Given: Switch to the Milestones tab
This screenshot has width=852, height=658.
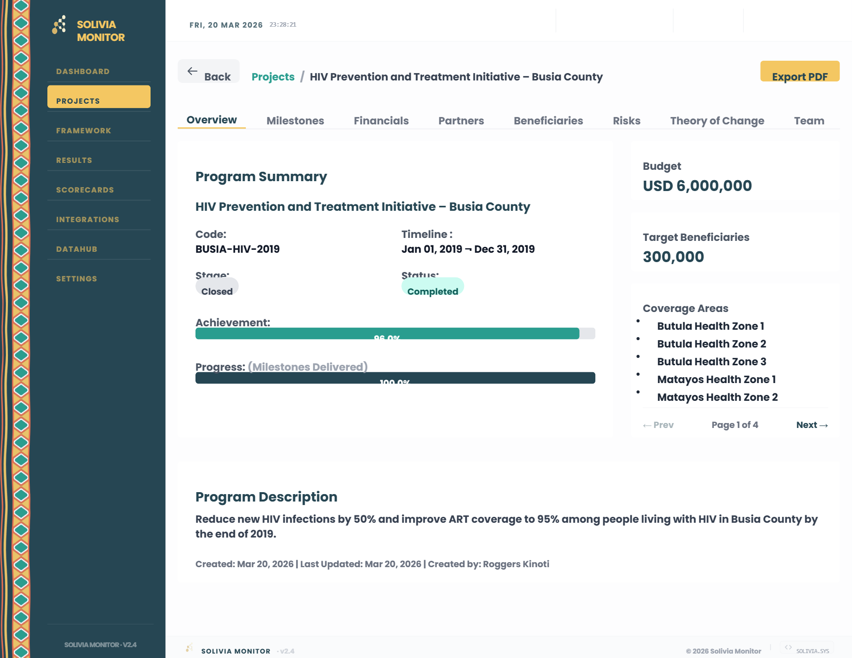Looking at the screenshot, I should tap(295, 120).
